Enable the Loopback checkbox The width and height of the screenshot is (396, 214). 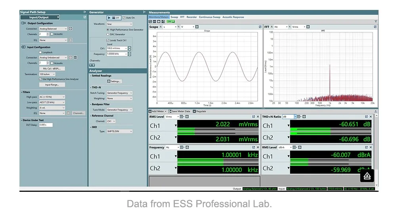40,52
